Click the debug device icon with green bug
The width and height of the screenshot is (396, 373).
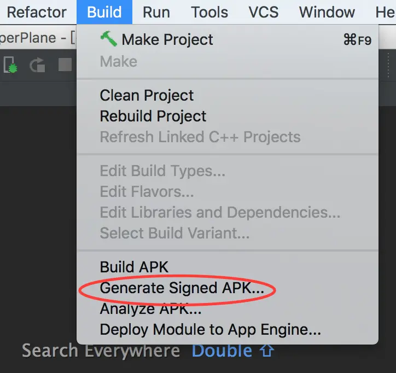click(10, 65)
